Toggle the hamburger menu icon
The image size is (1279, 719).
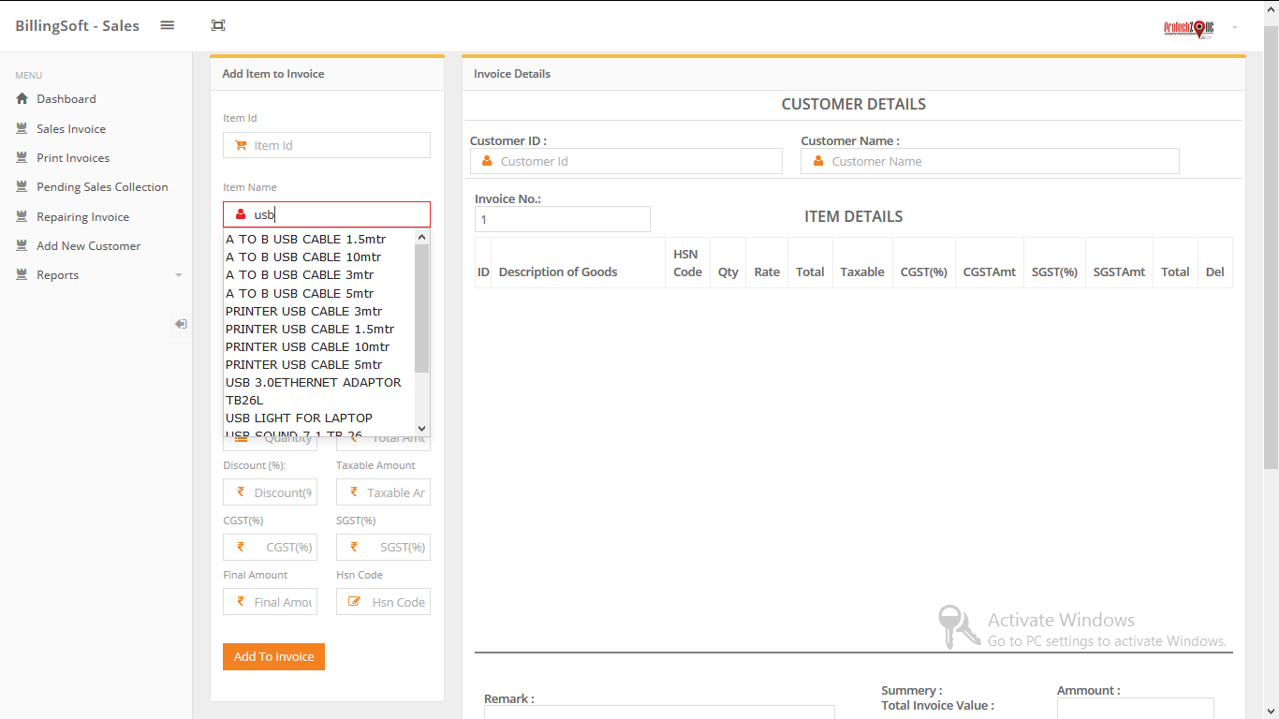click(168, 25)
